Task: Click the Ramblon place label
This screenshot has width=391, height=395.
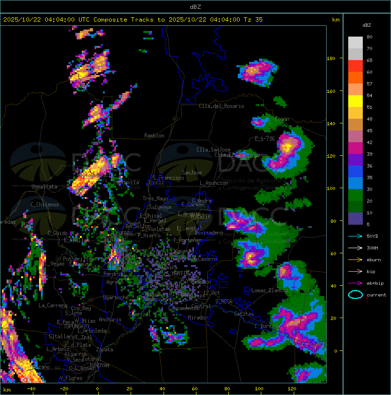Action: point(154,136)
